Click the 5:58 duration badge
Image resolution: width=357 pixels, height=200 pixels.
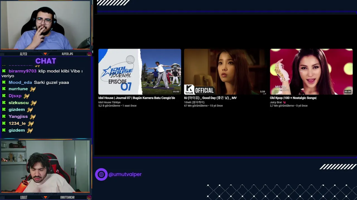click(x=262, y=91)
